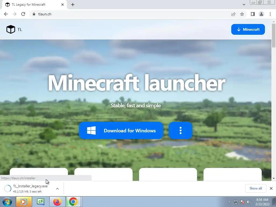Click the browser Forward arrow
276x207 pixels.
tap(15, 14)
